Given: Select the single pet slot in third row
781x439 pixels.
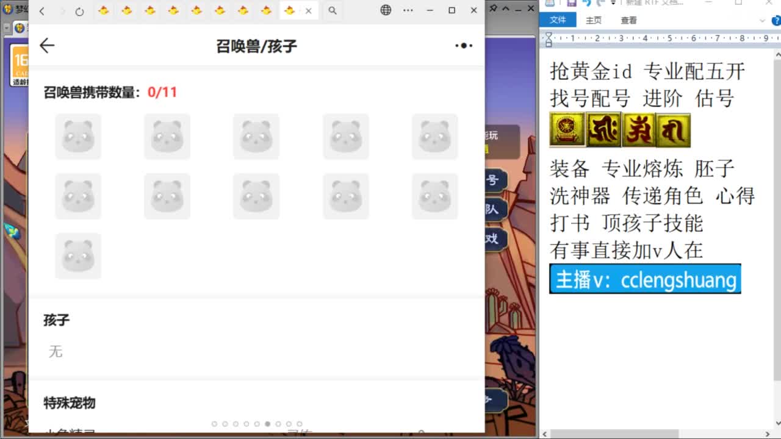Looking at the screenshot, I should pyautogui.click(x=78, y=256).
